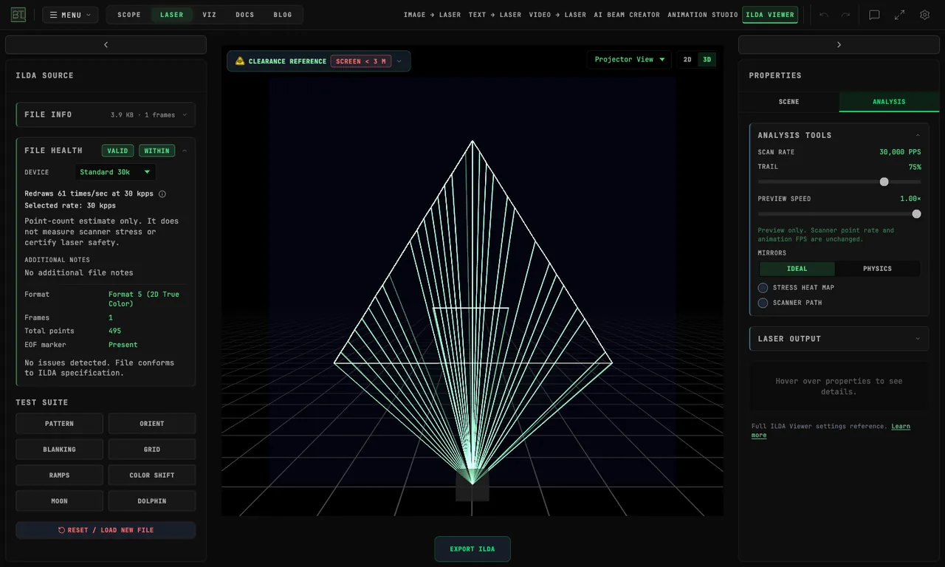Open the Animation Studio tool

click(703, 15)
